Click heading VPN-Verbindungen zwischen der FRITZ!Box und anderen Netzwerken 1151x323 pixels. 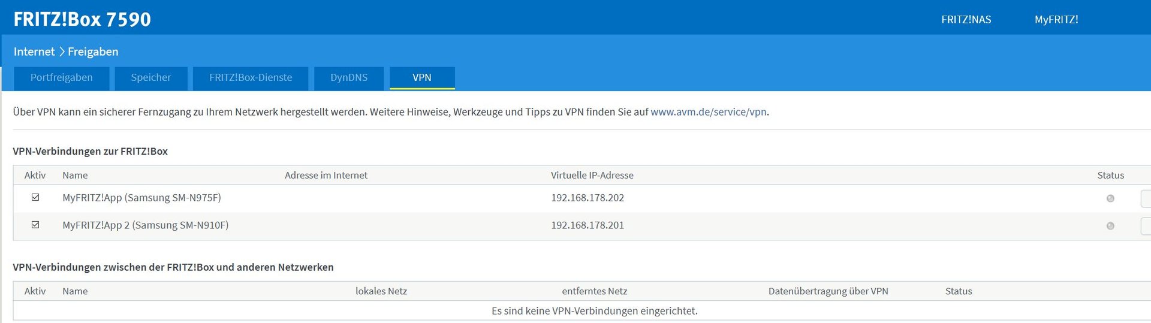click(173, 267)
